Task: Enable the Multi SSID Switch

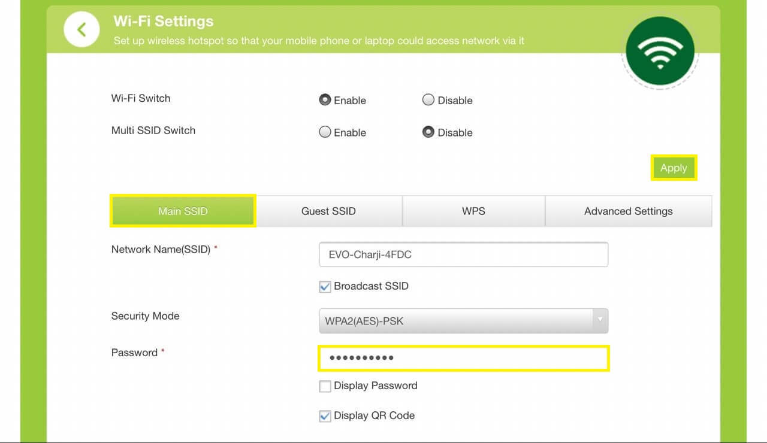Action: pos(324,132)
